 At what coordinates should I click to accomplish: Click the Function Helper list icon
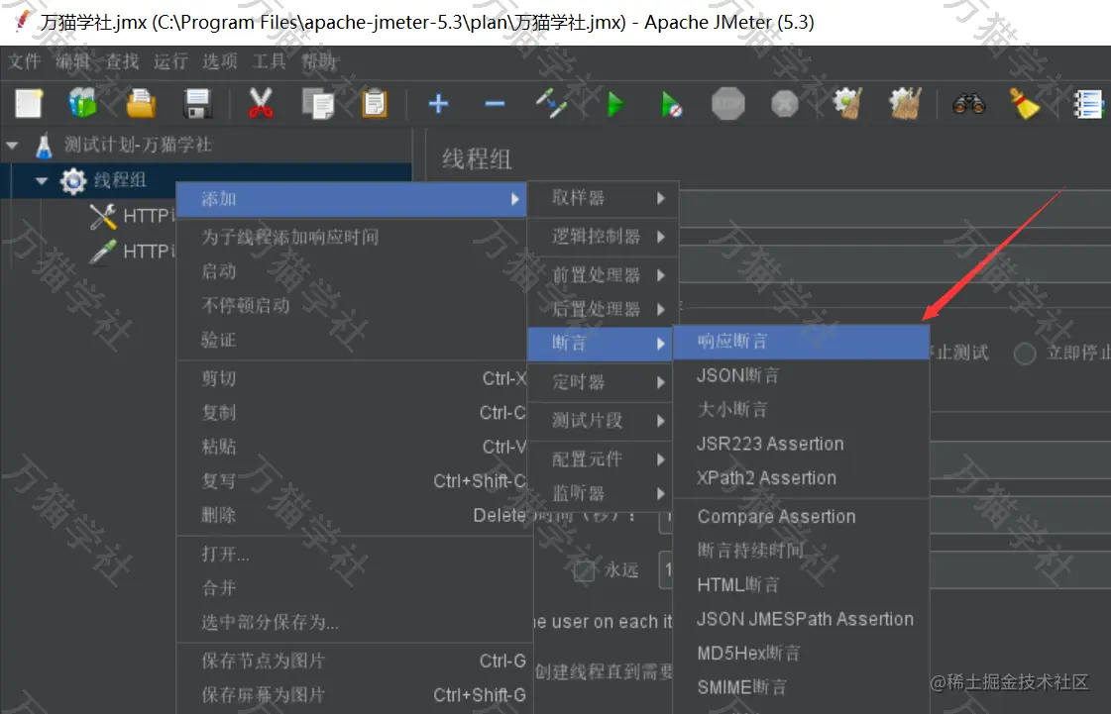pos(1089,104)
